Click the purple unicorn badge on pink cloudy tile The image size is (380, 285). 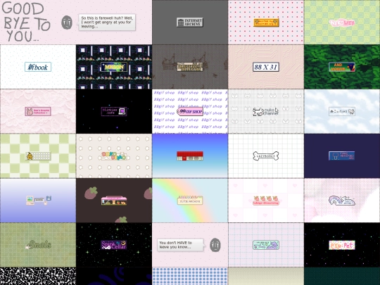coord(342,201)
